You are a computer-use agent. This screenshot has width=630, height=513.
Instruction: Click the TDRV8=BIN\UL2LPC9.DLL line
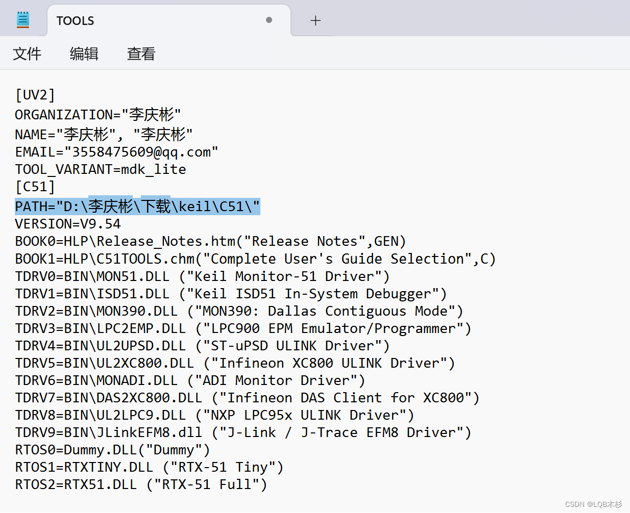215,415
